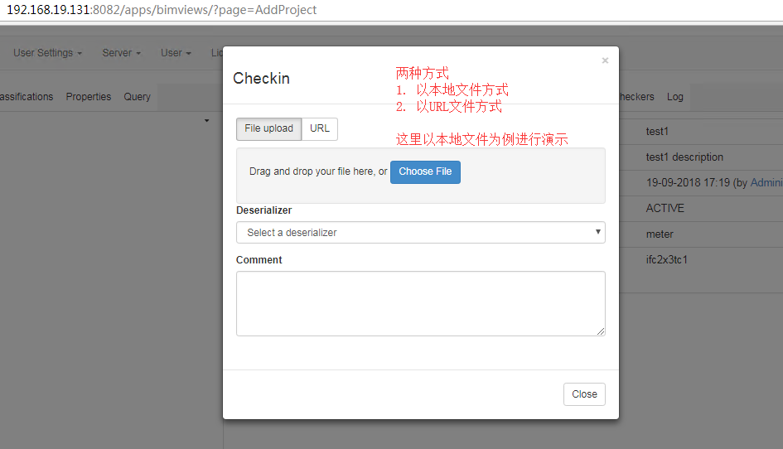Open the Classifications tab
Viewport: 783px width, 449px height.
coord(27,97)
